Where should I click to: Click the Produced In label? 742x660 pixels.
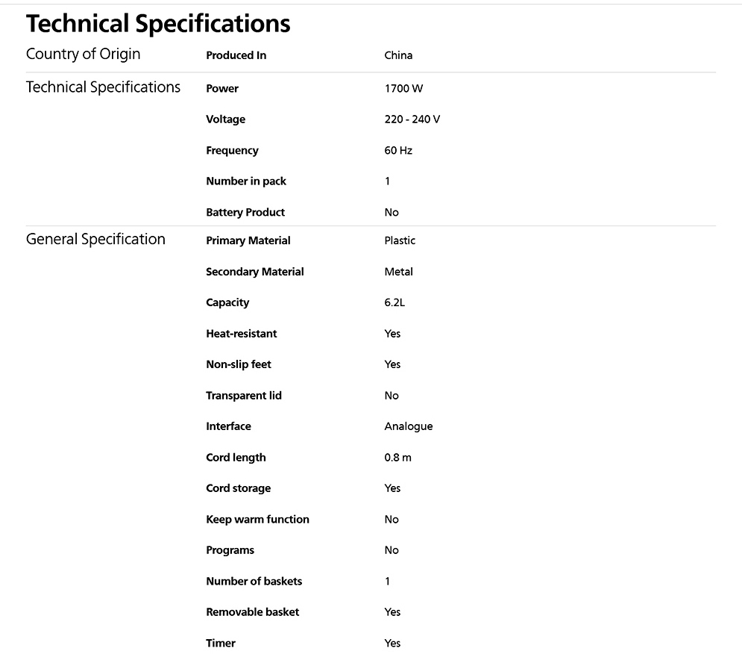click(236, 55)
